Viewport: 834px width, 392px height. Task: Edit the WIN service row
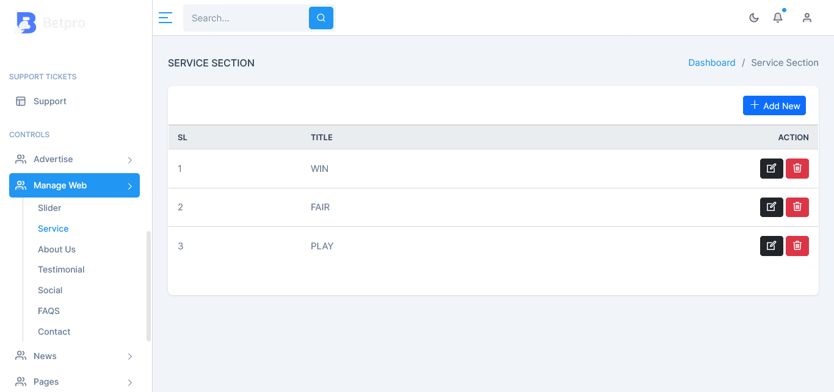(x=772, y=168)
